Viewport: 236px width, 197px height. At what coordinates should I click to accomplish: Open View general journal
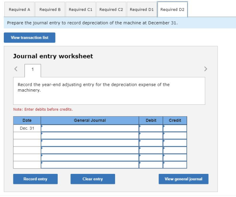click(183, 179)
